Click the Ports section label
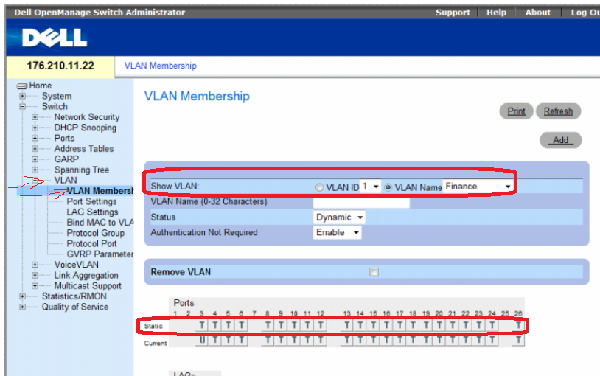Viewport: 600px width, 376px height. (x=184, y=303)
